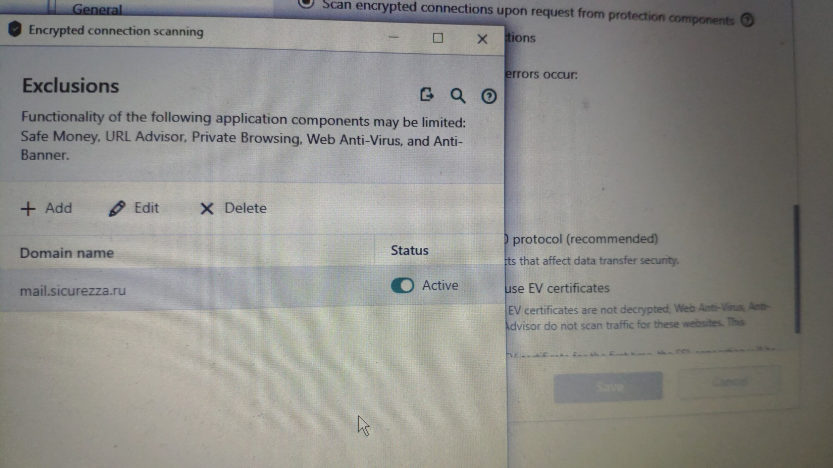
Task: Open the General settings section
Action: pyautogui.click(x=97, y=8)
